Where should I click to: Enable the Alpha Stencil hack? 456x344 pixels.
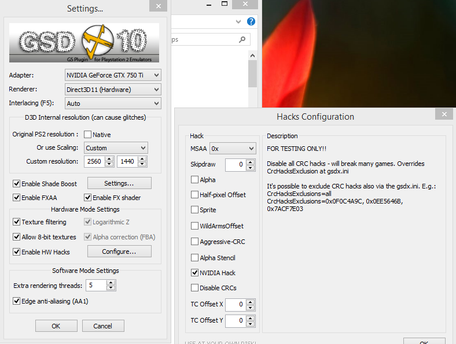194,257
